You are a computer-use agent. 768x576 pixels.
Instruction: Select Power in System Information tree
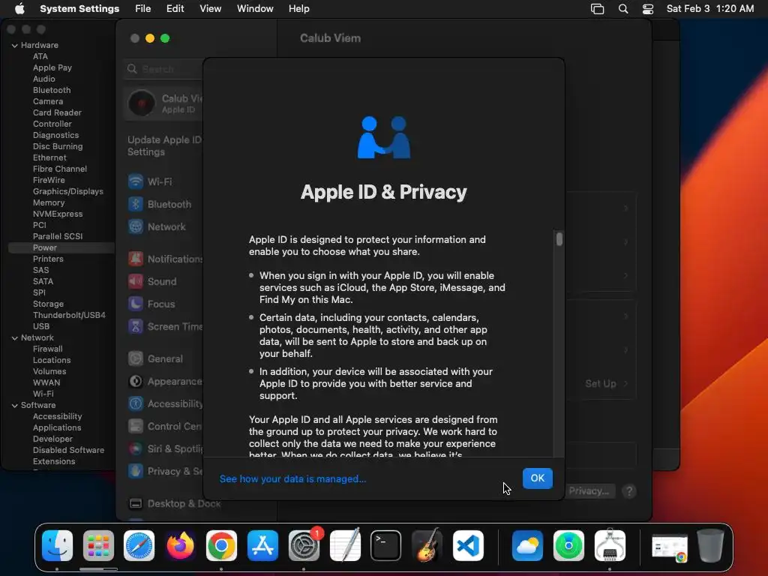tap(45, 247)
